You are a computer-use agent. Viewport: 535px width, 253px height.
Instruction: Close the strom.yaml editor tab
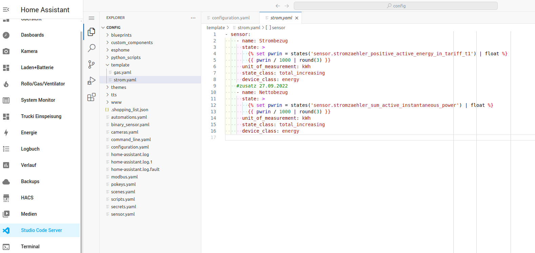pos(297,18)
